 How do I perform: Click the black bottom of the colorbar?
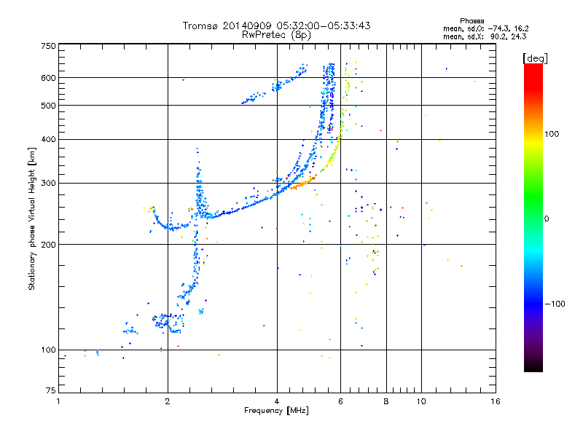[533, 366]
